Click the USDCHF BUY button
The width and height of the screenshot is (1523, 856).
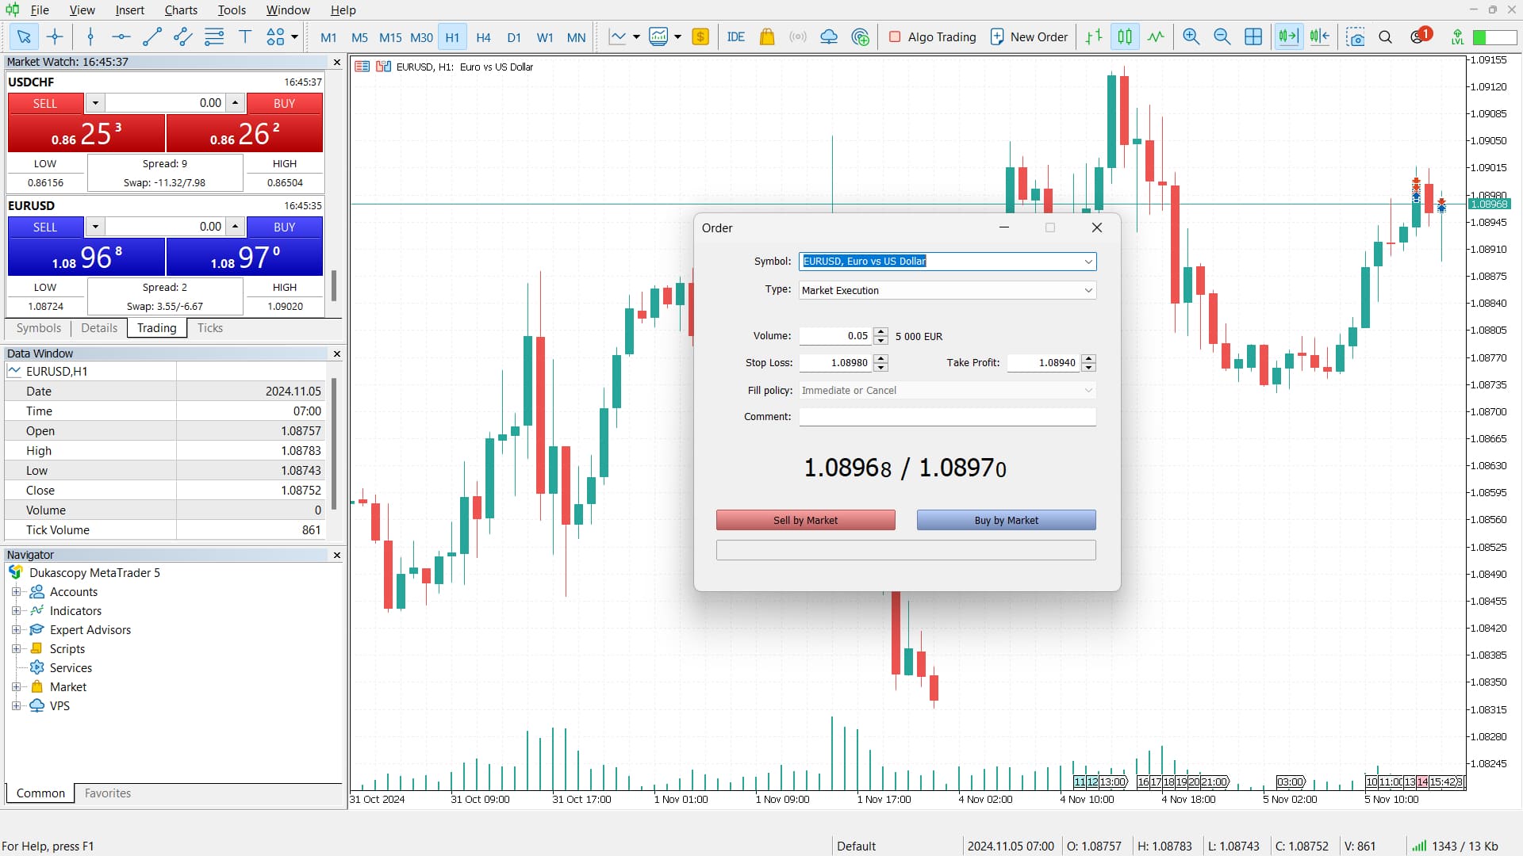point(284,103)
